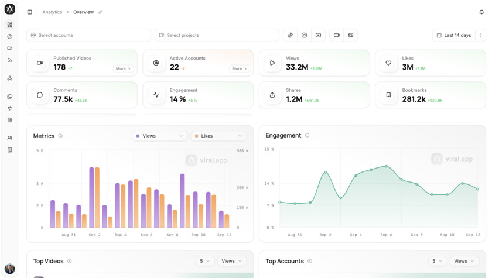
Task: Click More on Published Videos card
Action: (124, 68)
